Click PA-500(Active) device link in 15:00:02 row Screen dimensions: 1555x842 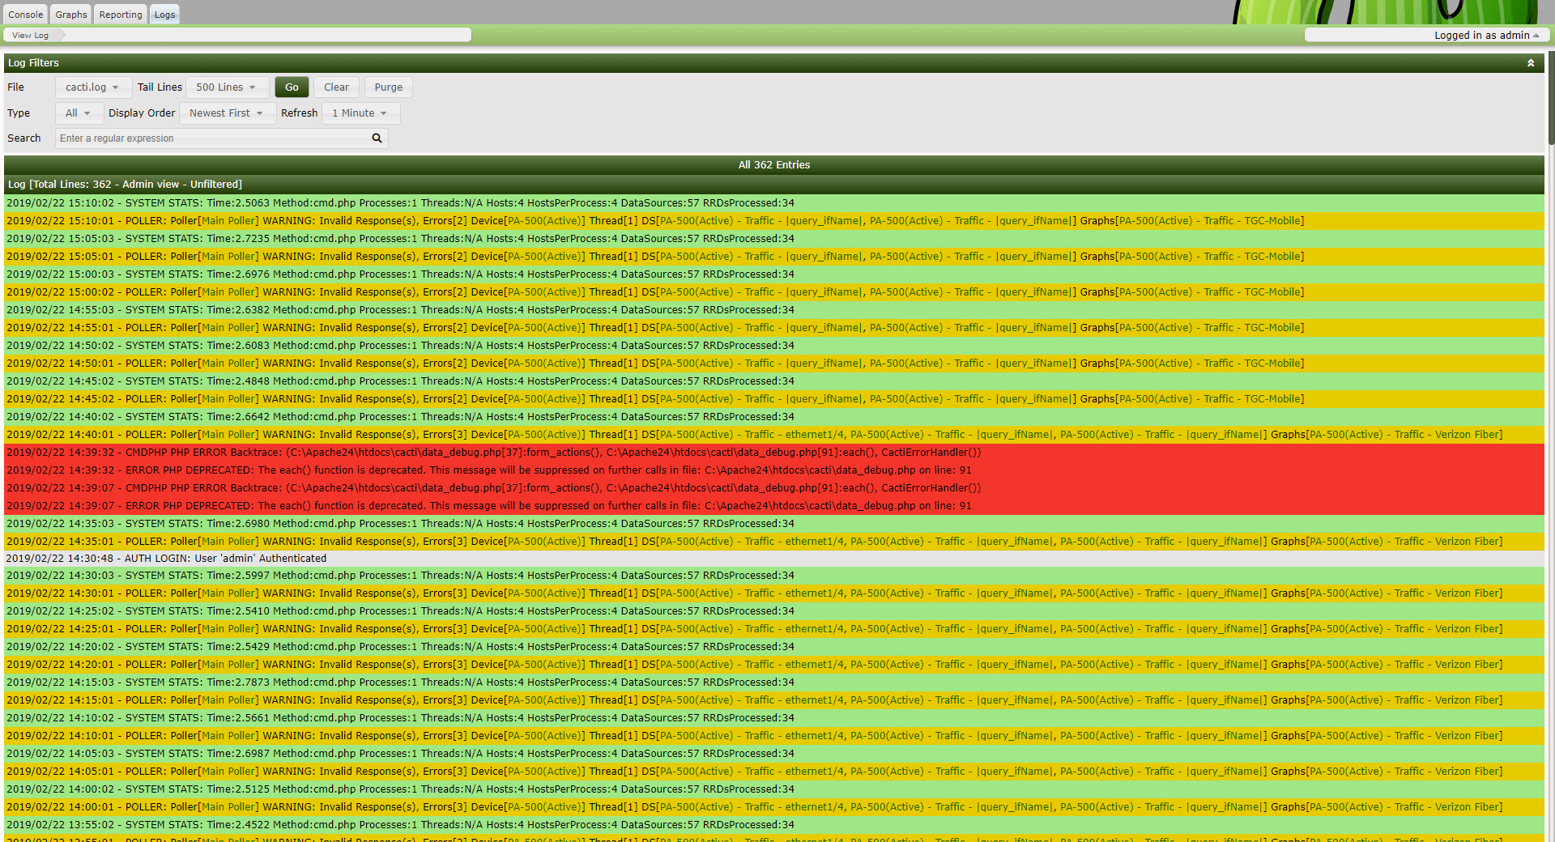544,292
